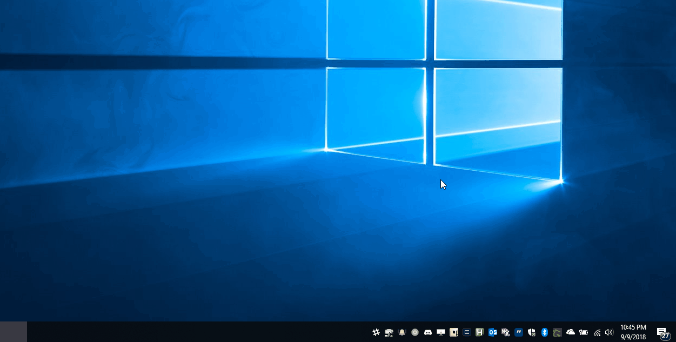Open OneDrive cloud tray icon
The width and height of the screenshot is (676, 342).
(571, 332)
